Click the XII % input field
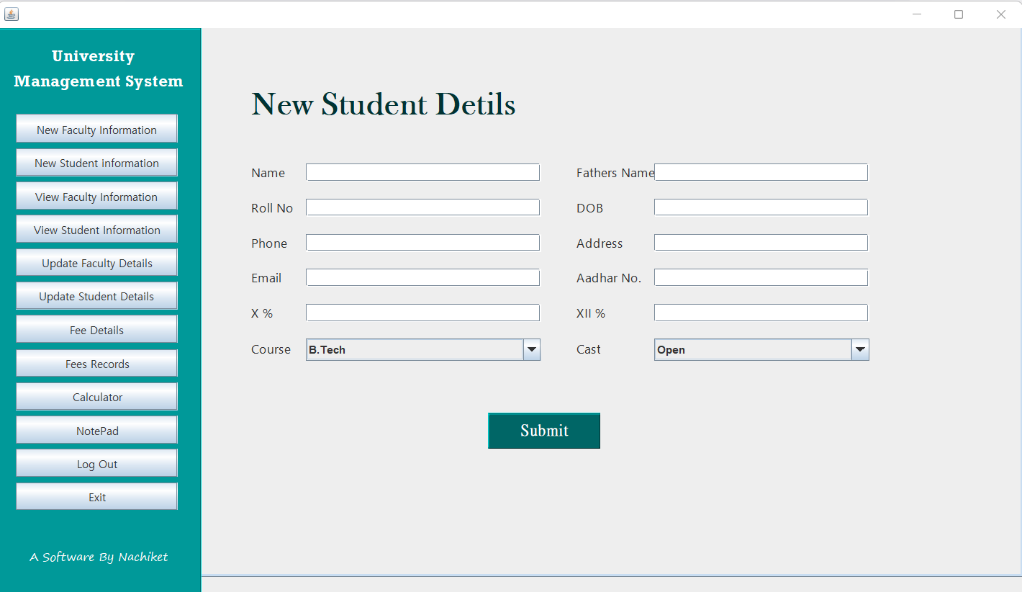This screenshot has height=592, width=1022. 760,312
